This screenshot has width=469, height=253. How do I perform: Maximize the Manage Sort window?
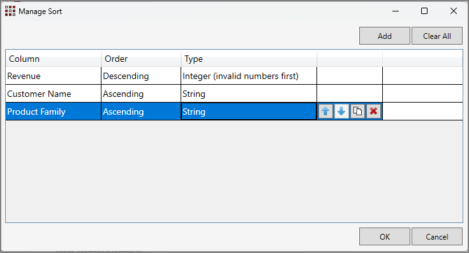[x=424, y=11]
